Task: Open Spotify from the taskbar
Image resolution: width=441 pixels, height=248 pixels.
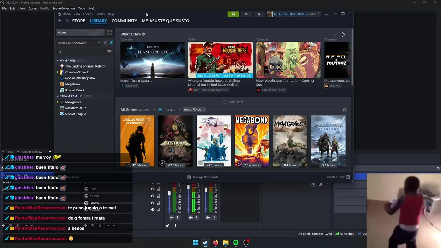Action: click(x=236, y=242)
